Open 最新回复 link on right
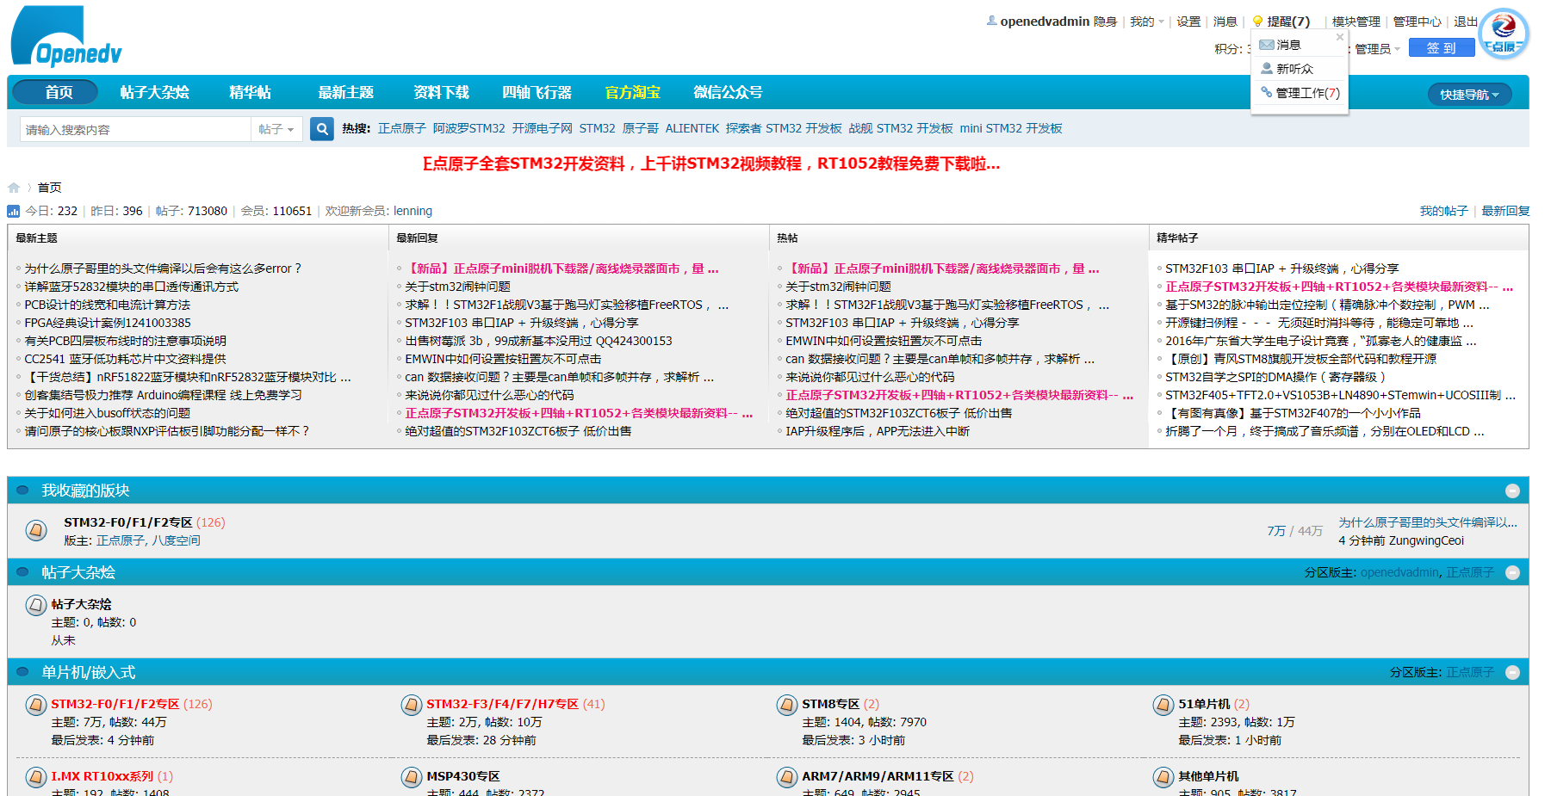 [1505, 211]
